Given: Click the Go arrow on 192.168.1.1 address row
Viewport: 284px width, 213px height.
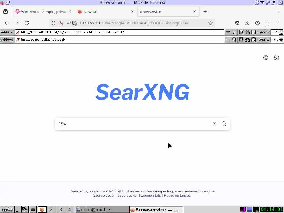Looking at the screenshot, I should [x=228, y=32].
